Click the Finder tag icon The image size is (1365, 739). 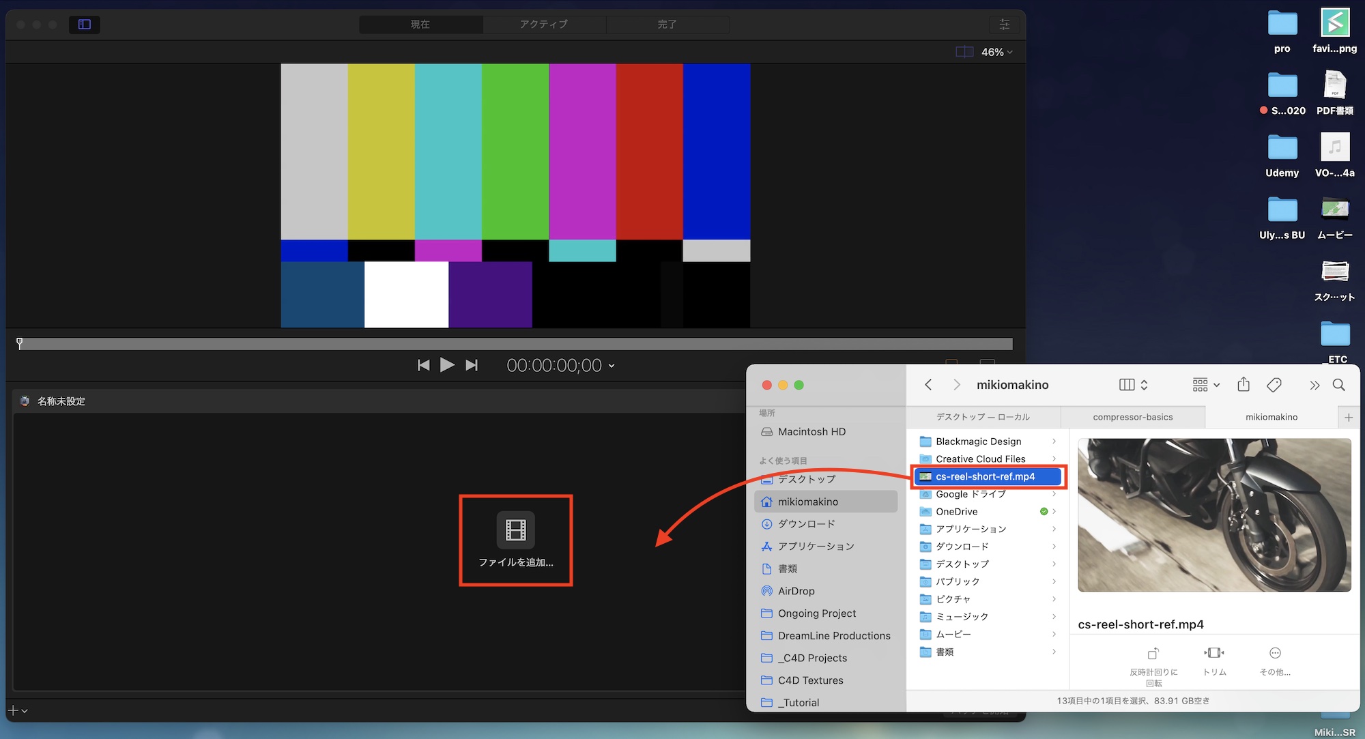click(x=1274, y=385)
